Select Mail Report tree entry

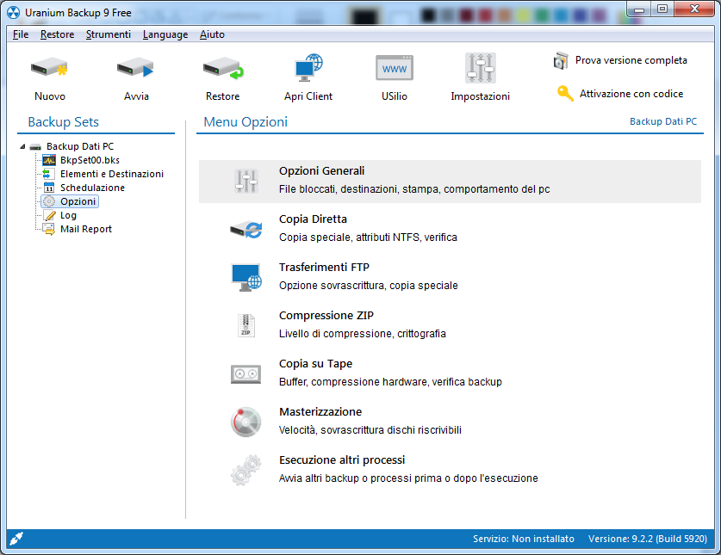(x=86, y=229)
